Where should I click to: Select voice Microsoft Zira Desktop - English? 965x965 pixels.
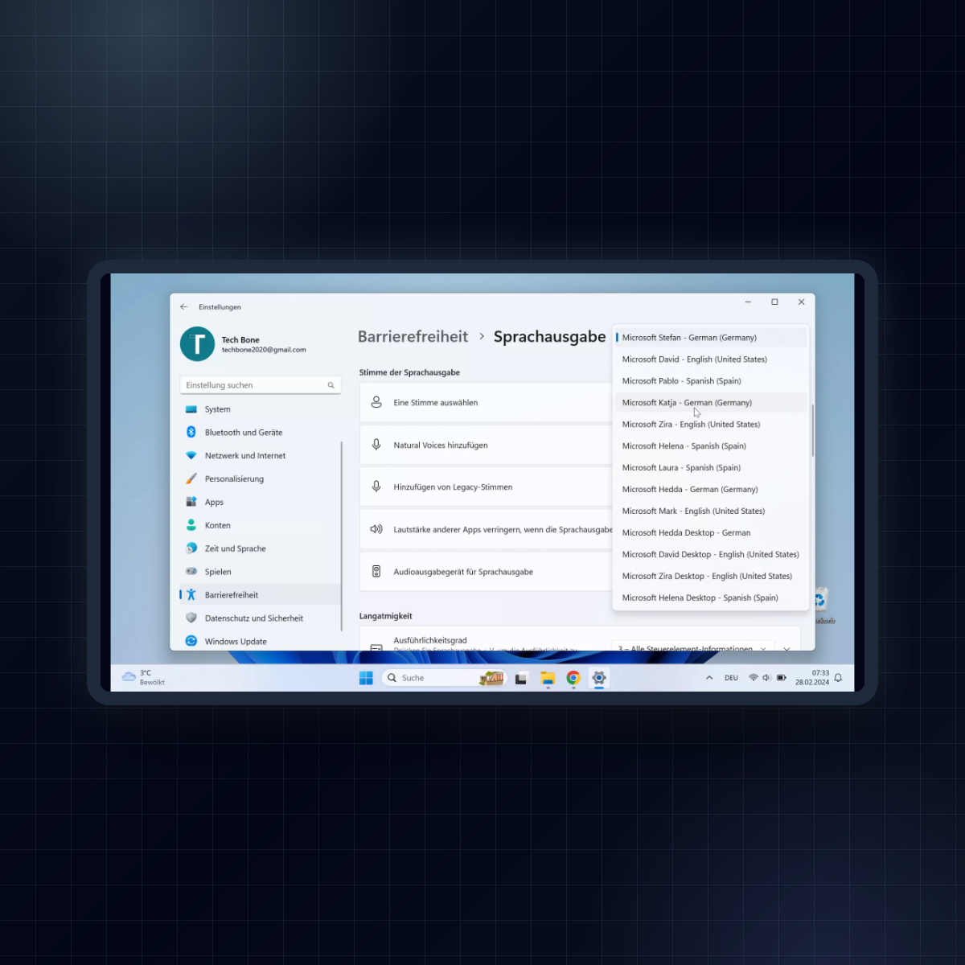click(711, 577)
